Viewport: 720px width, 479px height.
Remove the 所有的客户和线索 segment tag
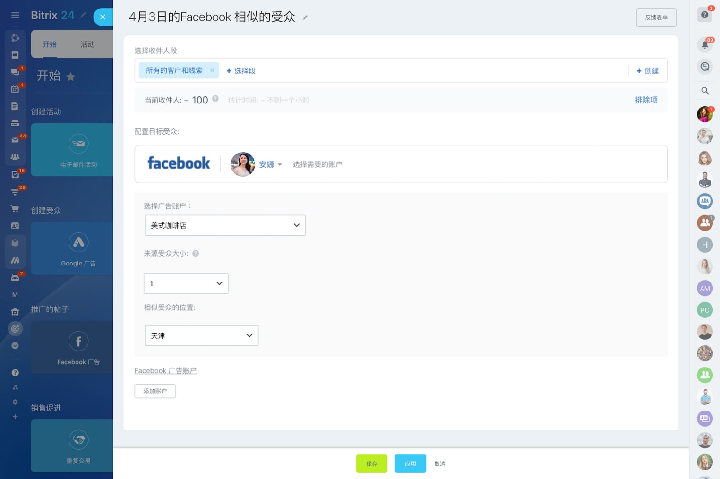(212, 70)
